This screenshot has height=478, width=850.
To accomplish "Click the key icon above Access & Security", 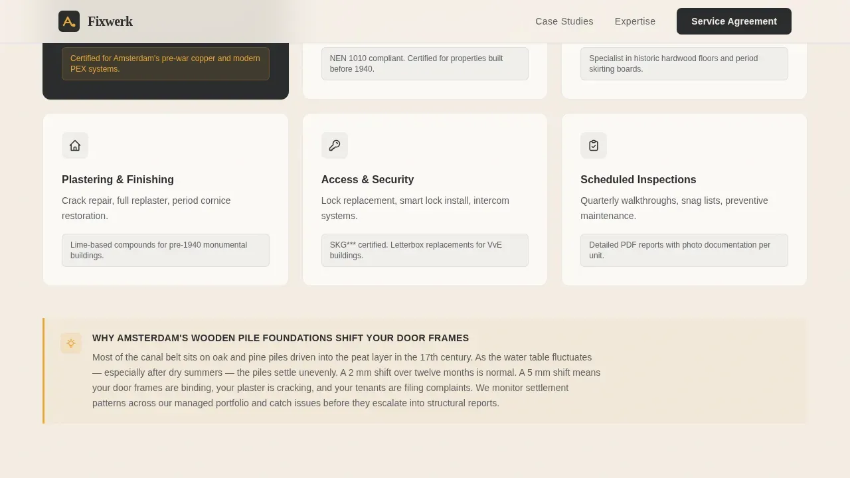I will click(x=335, y=145).
